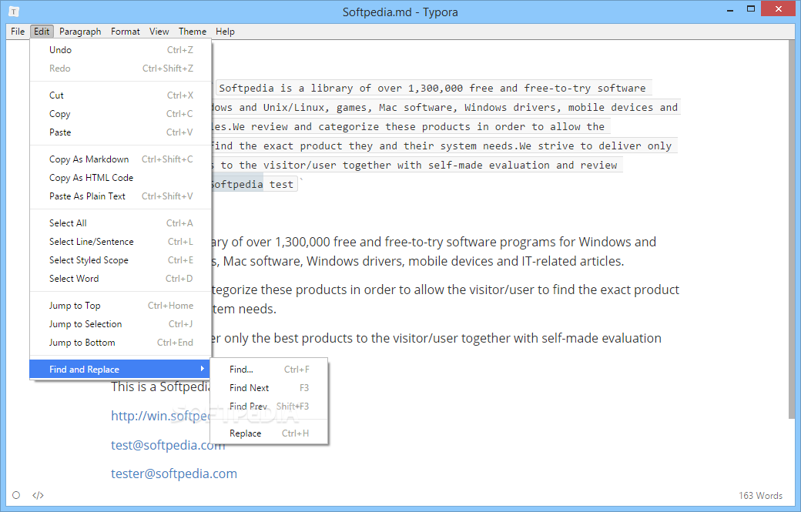
Task: Click Select All menu entry
Action: (x=121, y=223)
